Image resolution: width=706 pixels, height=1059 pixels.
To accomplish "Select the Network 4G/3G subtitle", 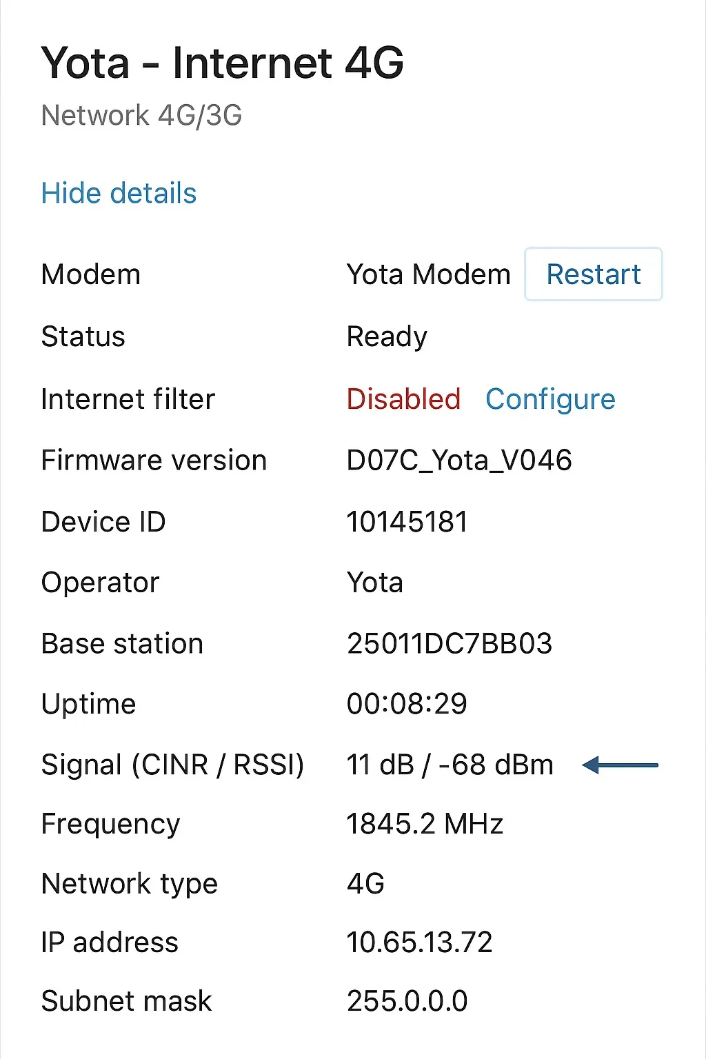I will (x=141, y=115).
